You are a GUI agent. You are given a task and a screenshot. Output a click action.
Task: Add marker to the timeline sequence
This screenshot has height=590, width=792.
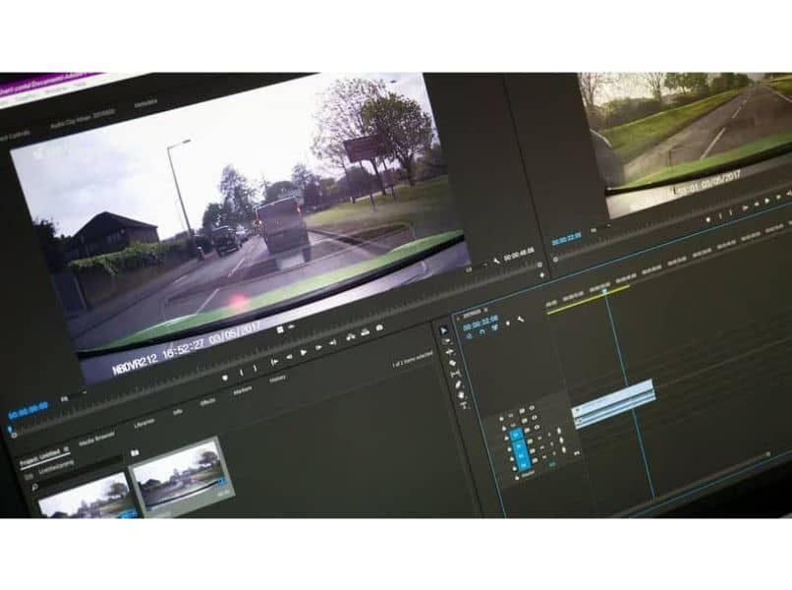[x=508, y=324]
